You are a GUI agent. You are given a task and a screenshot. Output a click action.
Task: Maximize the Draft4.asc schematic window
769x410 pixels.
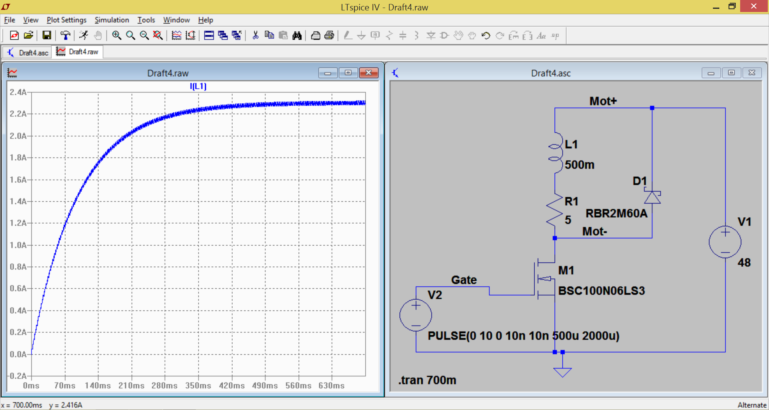point(731,73)
